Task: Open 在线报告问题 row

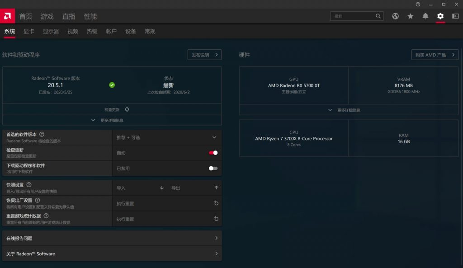Action: (112, 238)
